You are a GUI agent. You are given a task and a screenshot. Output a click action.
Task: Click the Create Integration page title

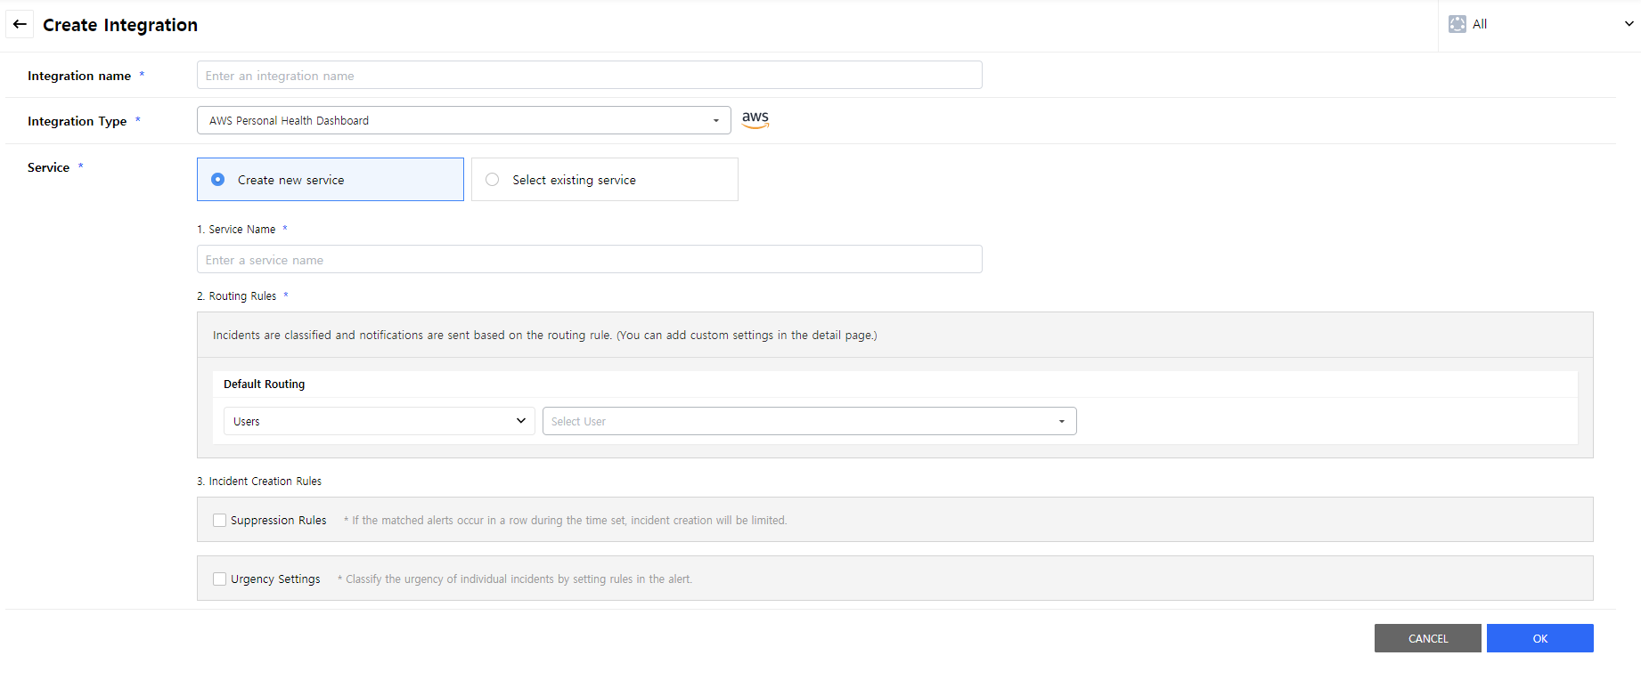click(120, 25)
